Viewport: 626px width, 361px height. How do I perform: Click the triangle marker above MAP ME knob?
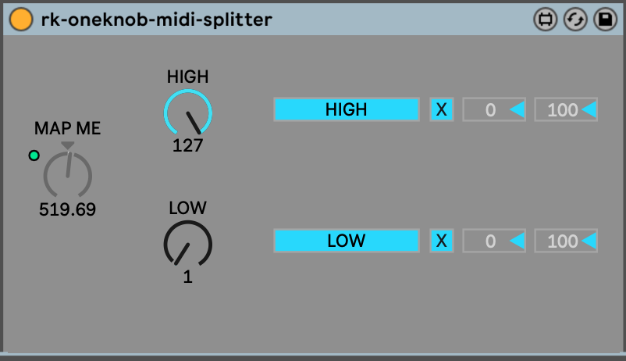click(68, 146)
